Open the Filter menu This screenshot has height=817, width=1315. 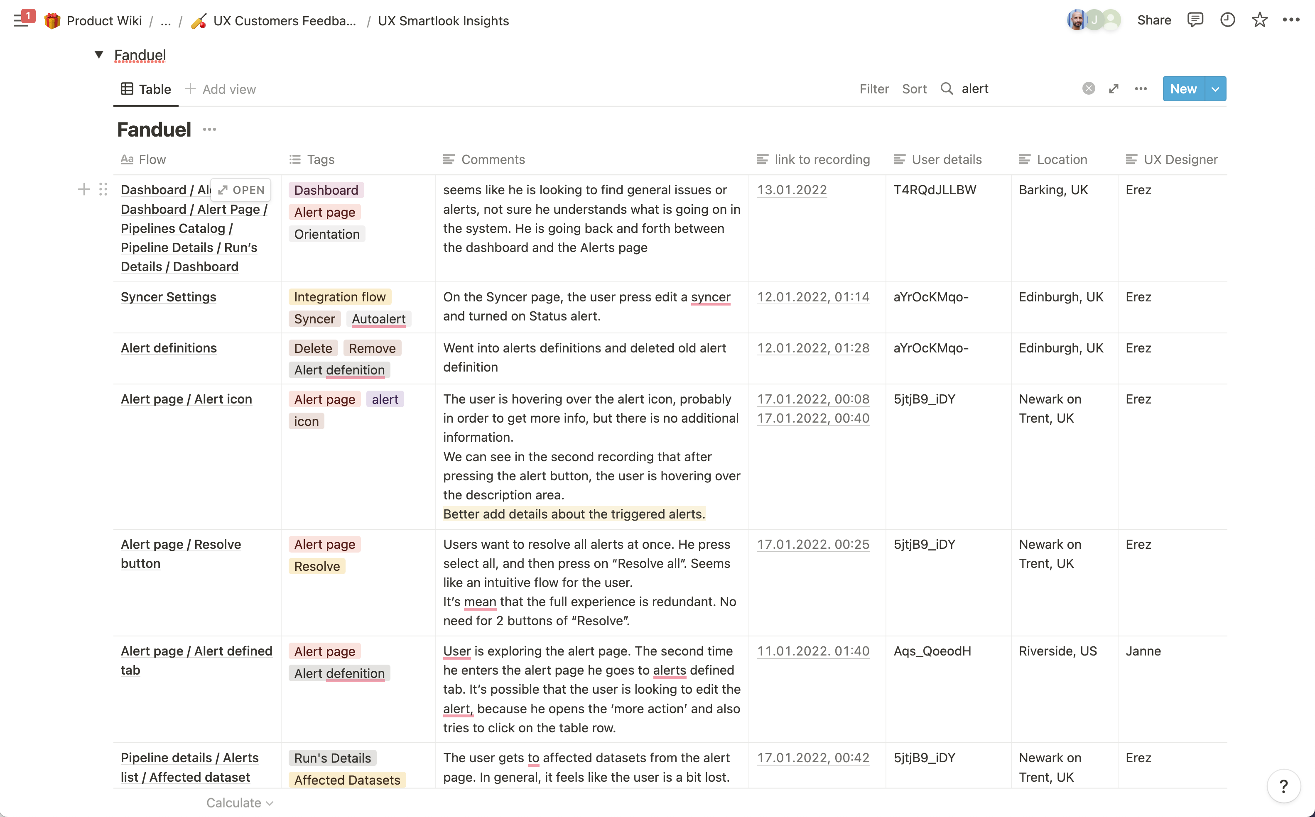pos(874,88)
